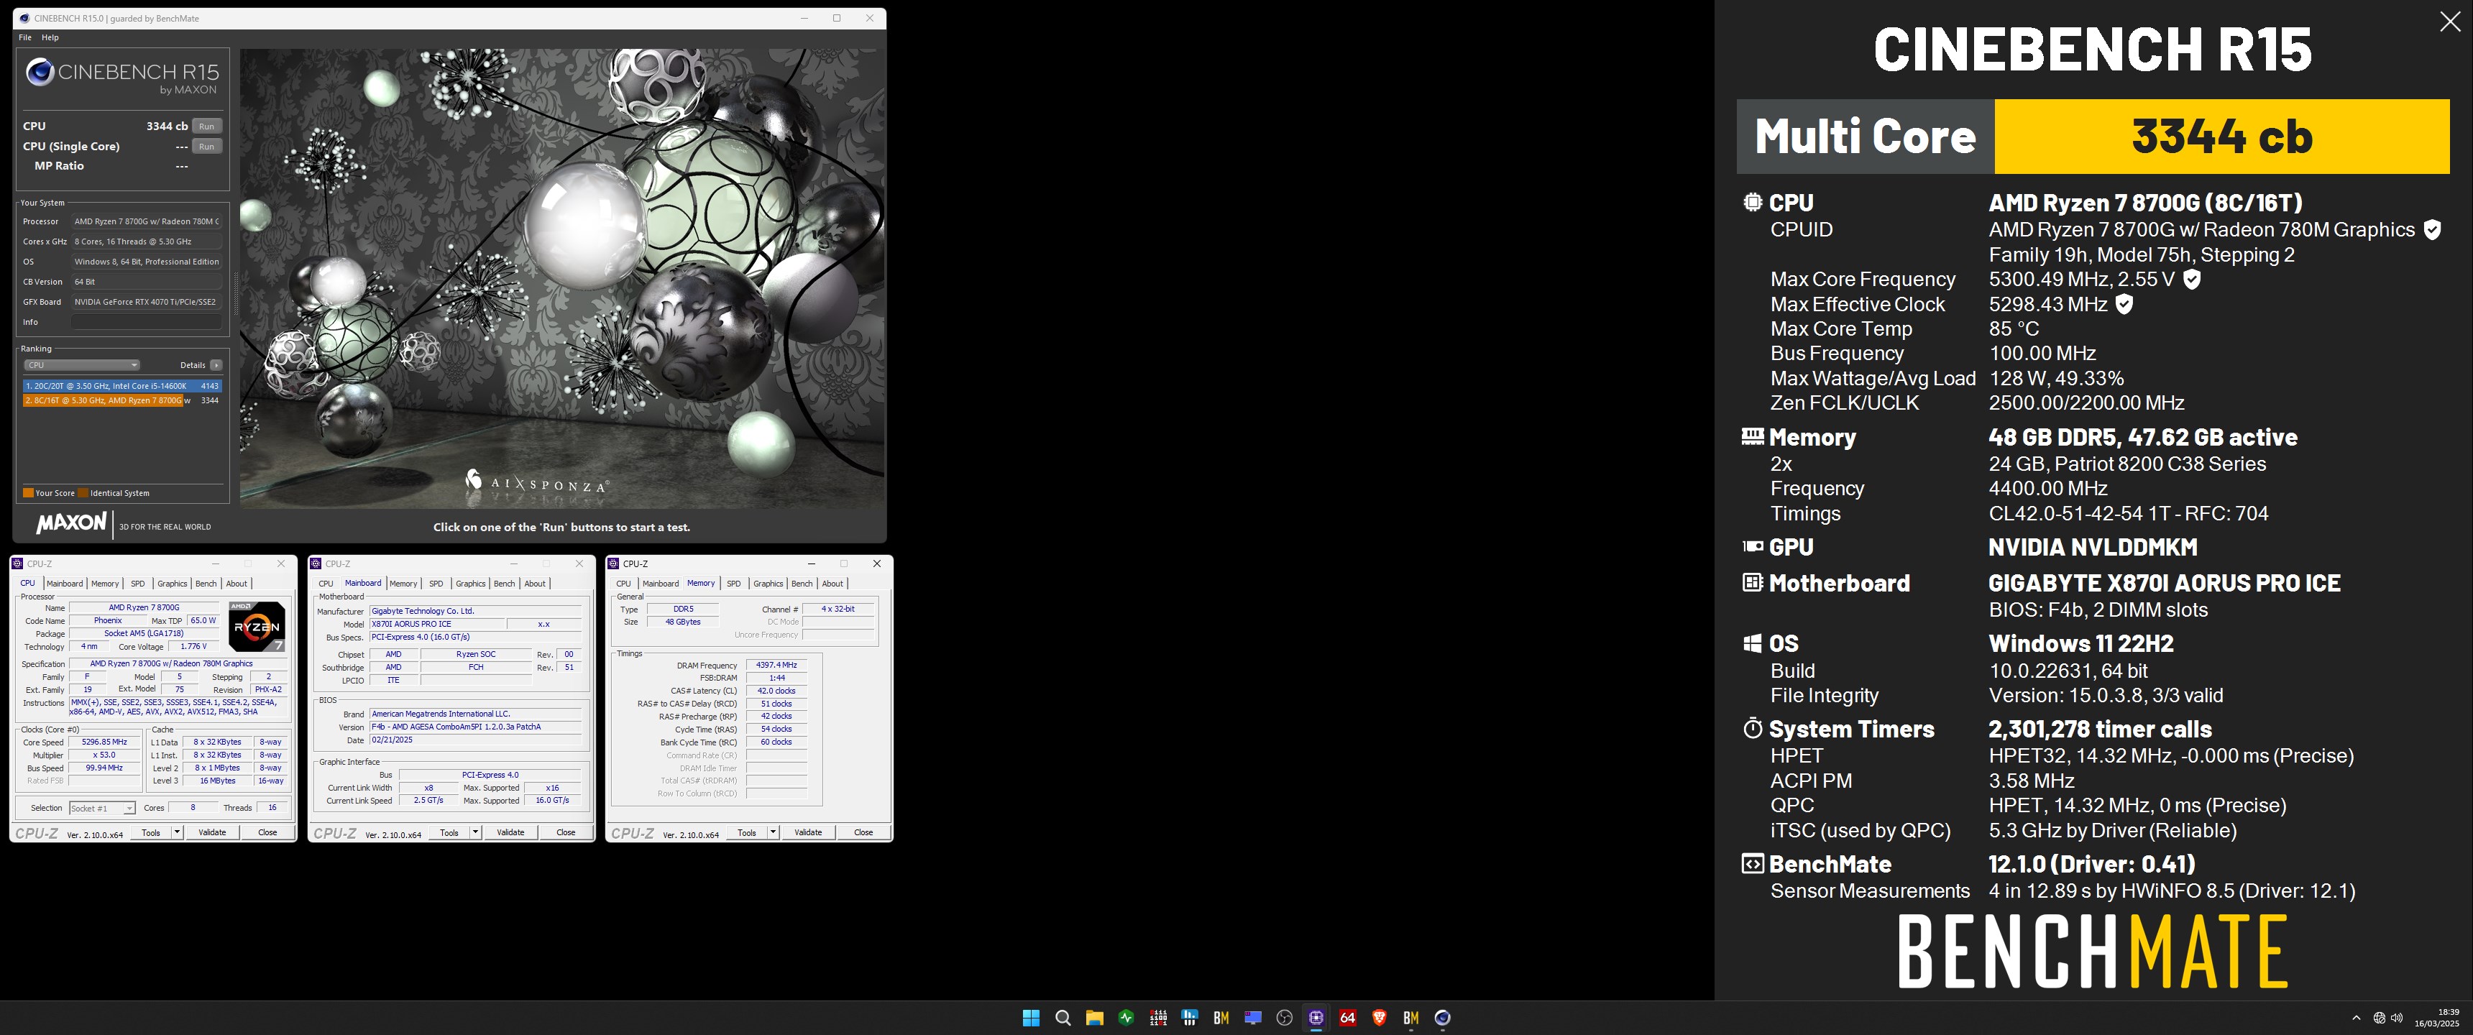Click Close button in CPU-Z memory window

[x=863, y=832]
